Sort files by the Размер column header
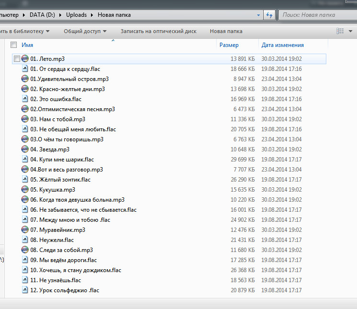 229,45
